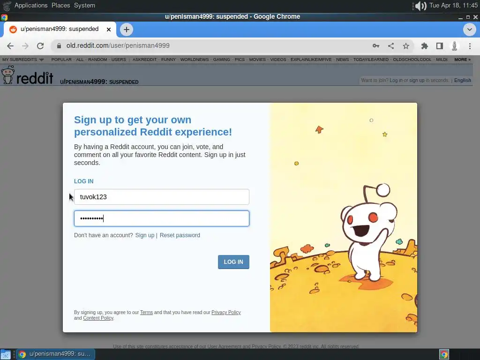Image resolution: width=480 pixels, height=360 pixels.
Task: Open the OLDSCHOOLCOOL subreddit link
Action: tap(412, 60)
